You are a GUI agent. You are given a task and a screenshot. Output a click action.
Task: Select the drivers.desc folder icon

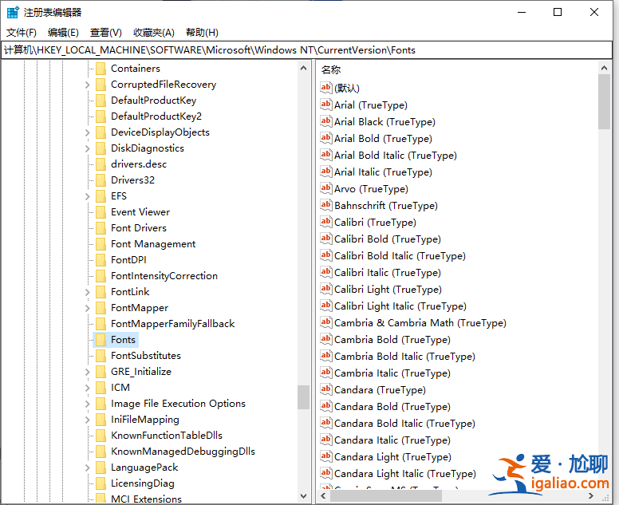tap(101, 164)
